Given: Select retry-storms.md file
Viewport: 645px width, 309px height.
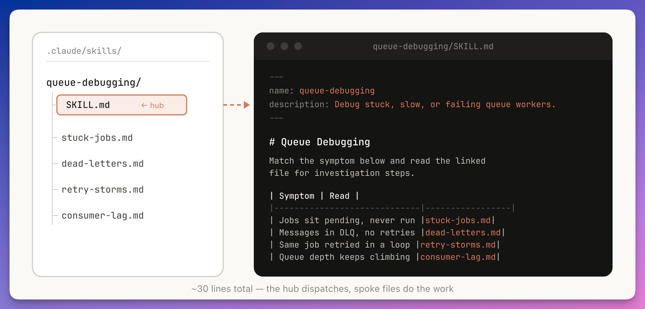Looking at the screenshot, I should tap(103, 190).
